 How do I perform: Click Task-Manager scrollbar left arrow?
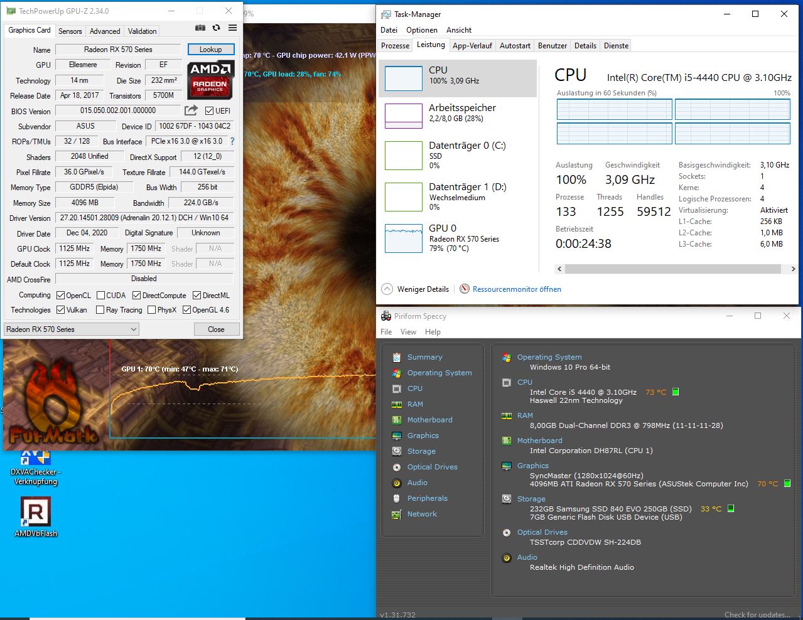(x=560, y=269)
